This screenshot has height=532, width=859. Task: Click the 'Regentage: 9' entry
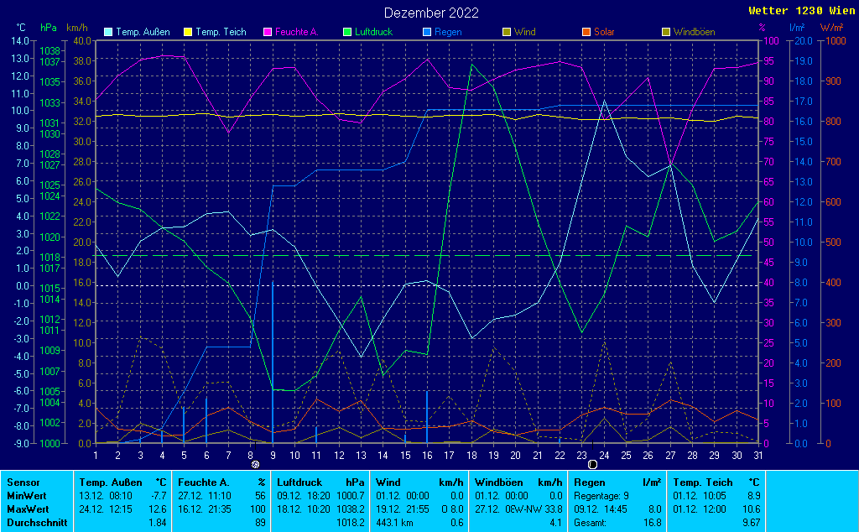601,496
